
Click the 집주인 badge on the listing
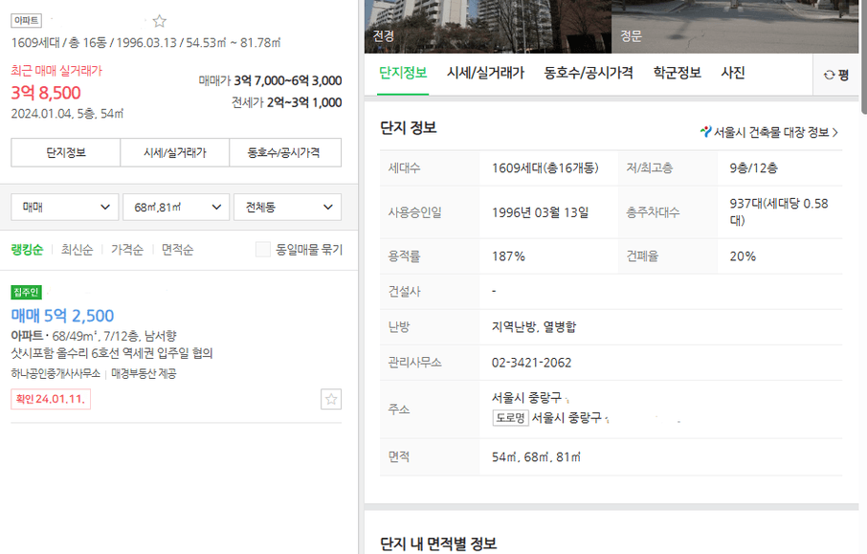click(26, 292)
